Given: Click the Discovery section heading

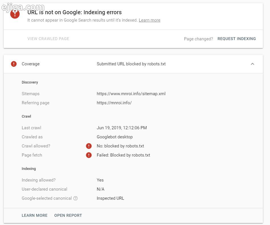Looking at the screenshot, I should (x=30, y=82).
